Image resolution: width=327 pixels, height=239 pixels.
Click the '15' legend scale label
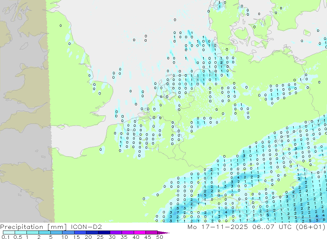[77, 237]
